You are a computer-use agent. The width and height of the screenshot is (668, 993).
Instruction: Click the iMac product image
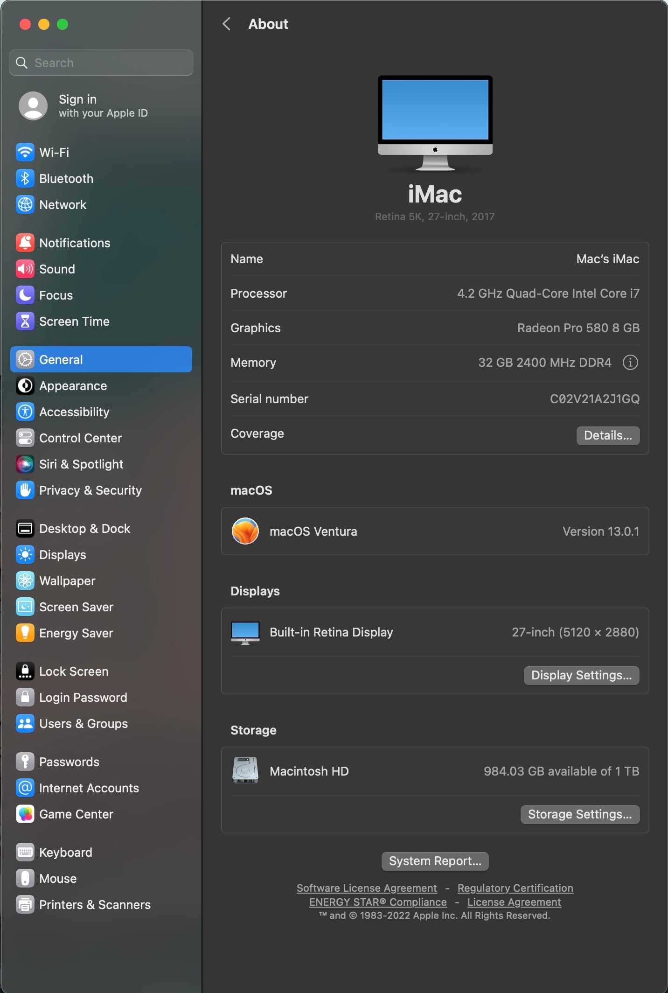pyautogui.click(x=435, y=123)
